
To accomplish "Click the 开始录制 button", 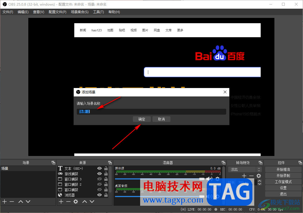I will click(283, 176).
